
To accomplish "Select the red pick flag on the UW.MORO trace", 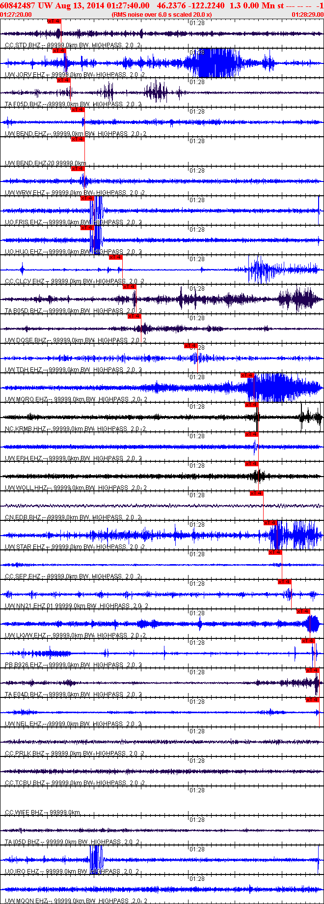I will coord(247,375).
